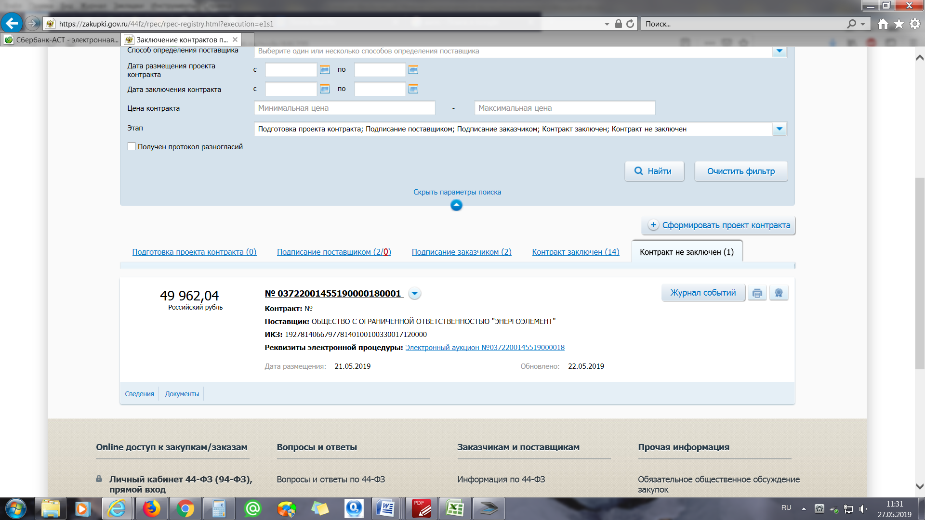Click the volume speaker tray icon
Viewport: 925px width, 520px height.
click(863, 508)
